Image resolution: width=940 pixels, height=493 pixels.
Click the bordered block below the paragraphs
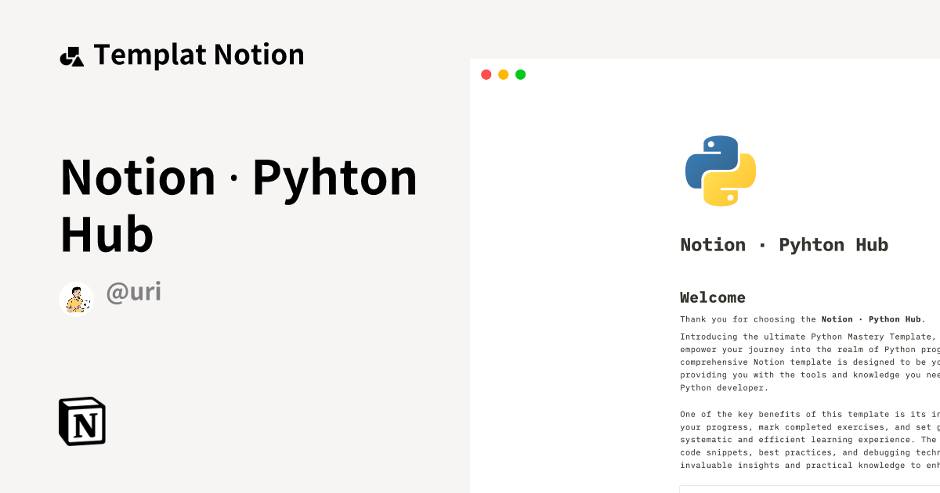coord(808,489)
